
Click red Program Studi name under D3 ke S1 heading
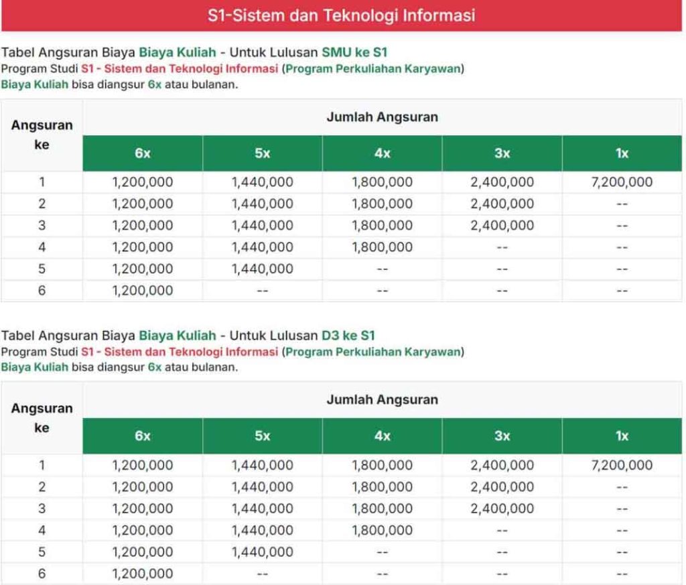click(x=180, y=352)
